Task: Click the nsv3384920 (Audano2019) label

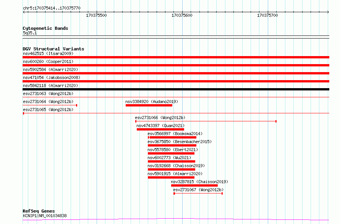Action: (x=152, y=102)
